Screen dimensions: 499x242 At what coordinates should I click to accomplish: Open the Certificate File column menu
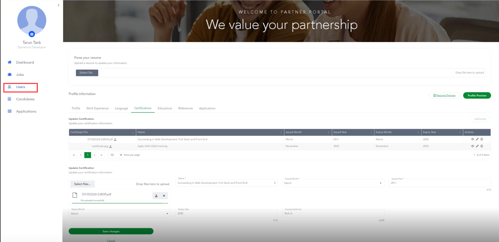(133, 132)
